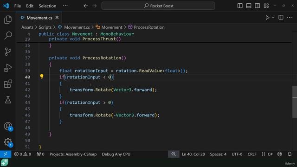
Task: Open the Testing flask view
Action: point(8,100)
